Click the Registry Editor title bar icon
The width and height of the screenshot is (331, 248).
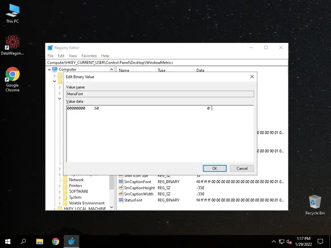click(x=50, y=48)
